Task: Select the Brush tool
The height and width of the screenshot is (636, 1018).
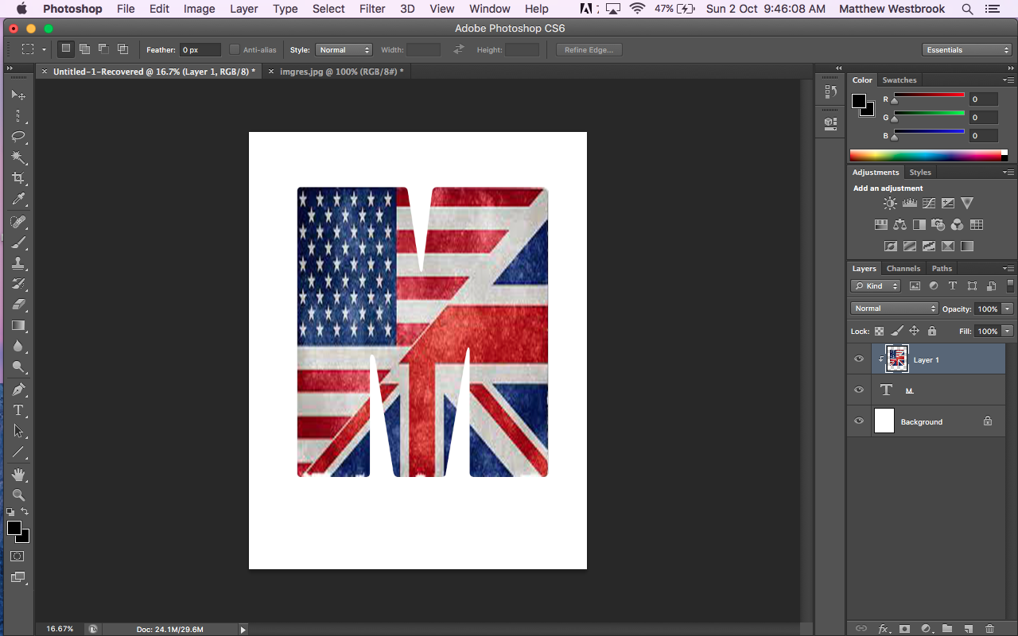Action: tap(17, 242)
